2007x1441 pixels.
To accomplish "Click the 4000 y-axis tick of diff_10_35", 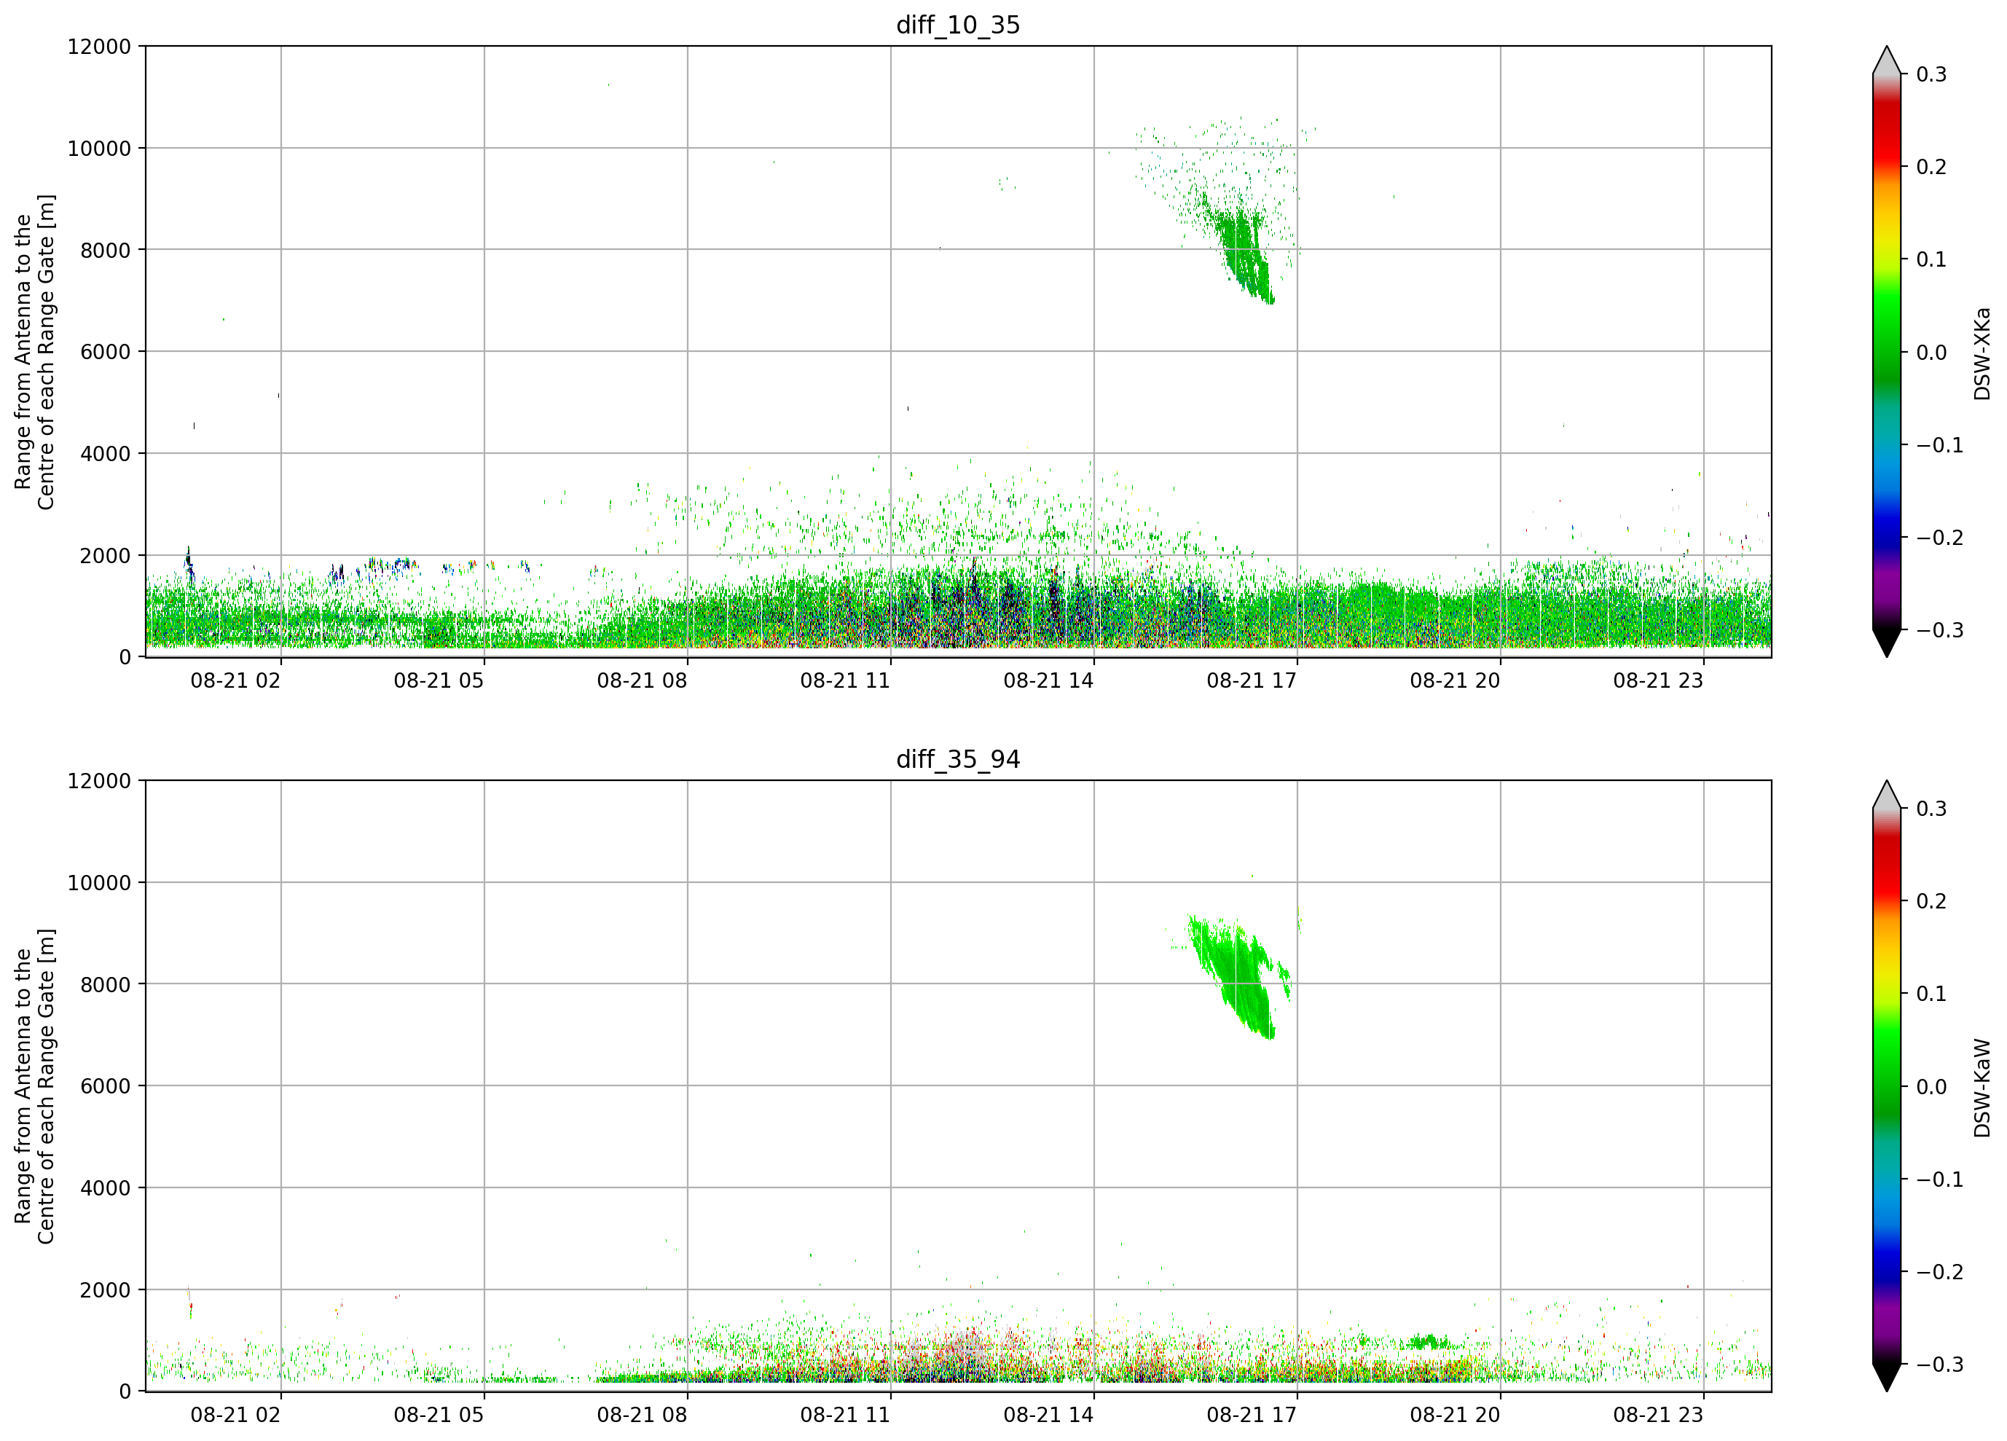I will (106, 454).
